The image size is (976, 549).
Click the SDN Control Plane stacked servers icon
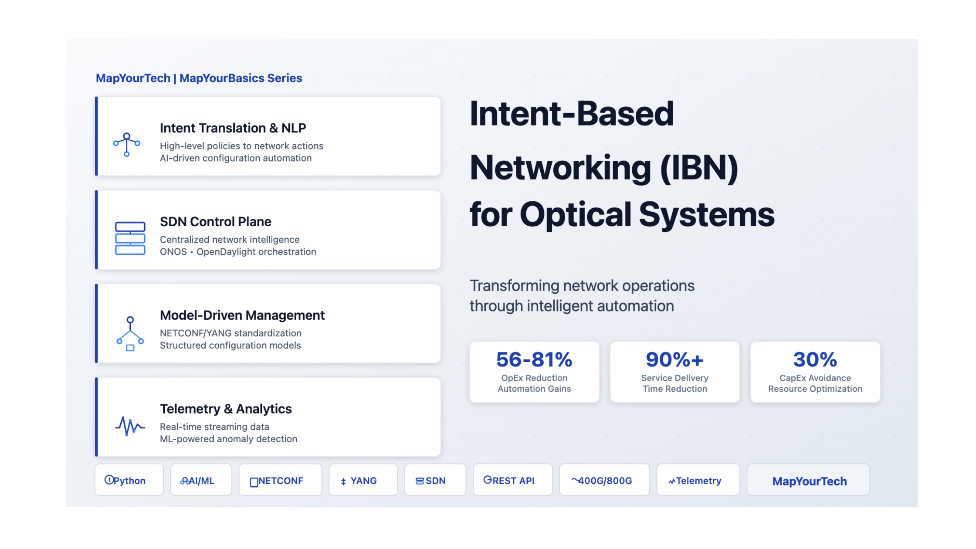[130, 238]
